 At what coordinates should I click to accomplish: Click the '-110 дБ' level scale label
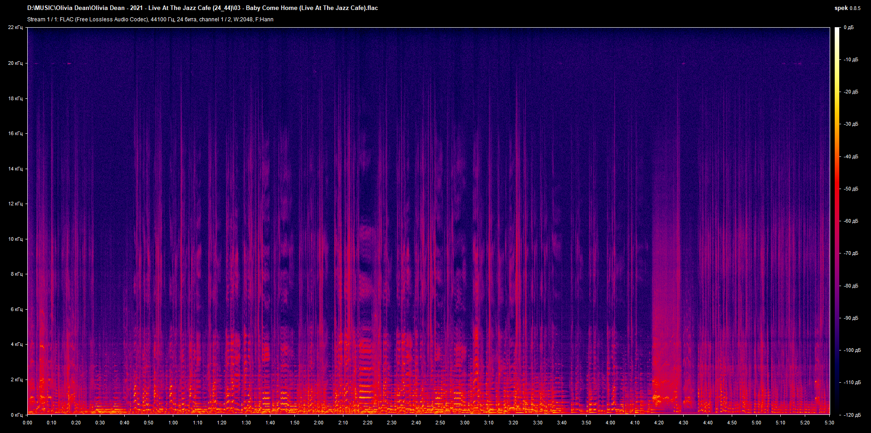[852, 383]
